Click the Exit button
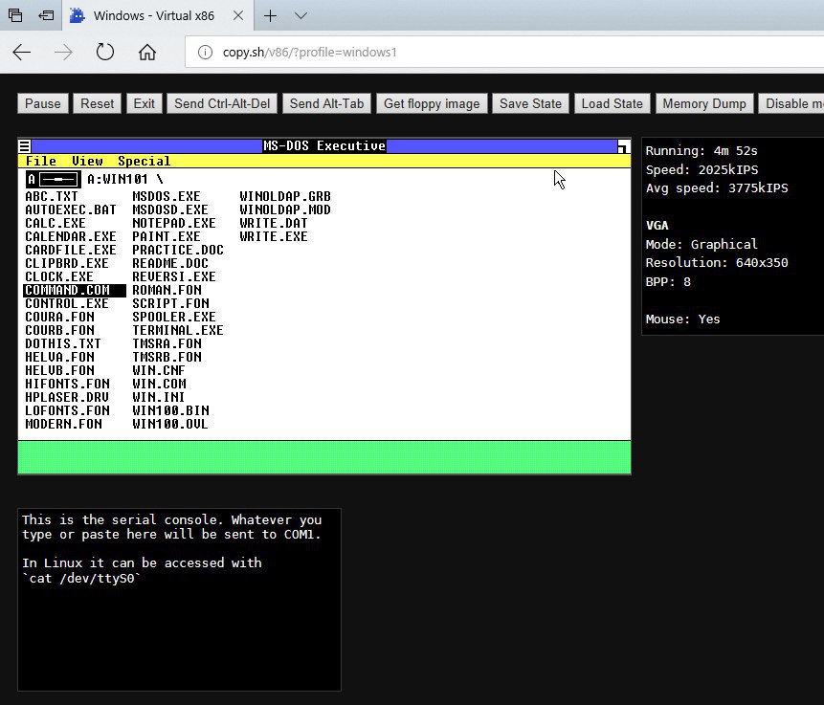The width and height of the screenshot is (824, 705). tap(144, 103)
